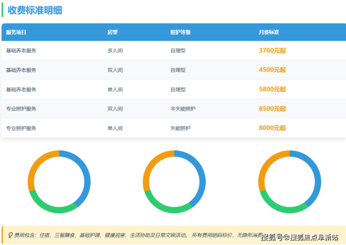Click the green accent bar beside 收费标准明细
346x245 pixels.
pyautogui.click(x=2, y=10)
